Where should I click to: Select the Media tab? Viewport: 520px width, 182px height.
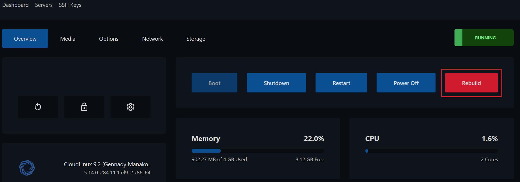tap(67, 39)
